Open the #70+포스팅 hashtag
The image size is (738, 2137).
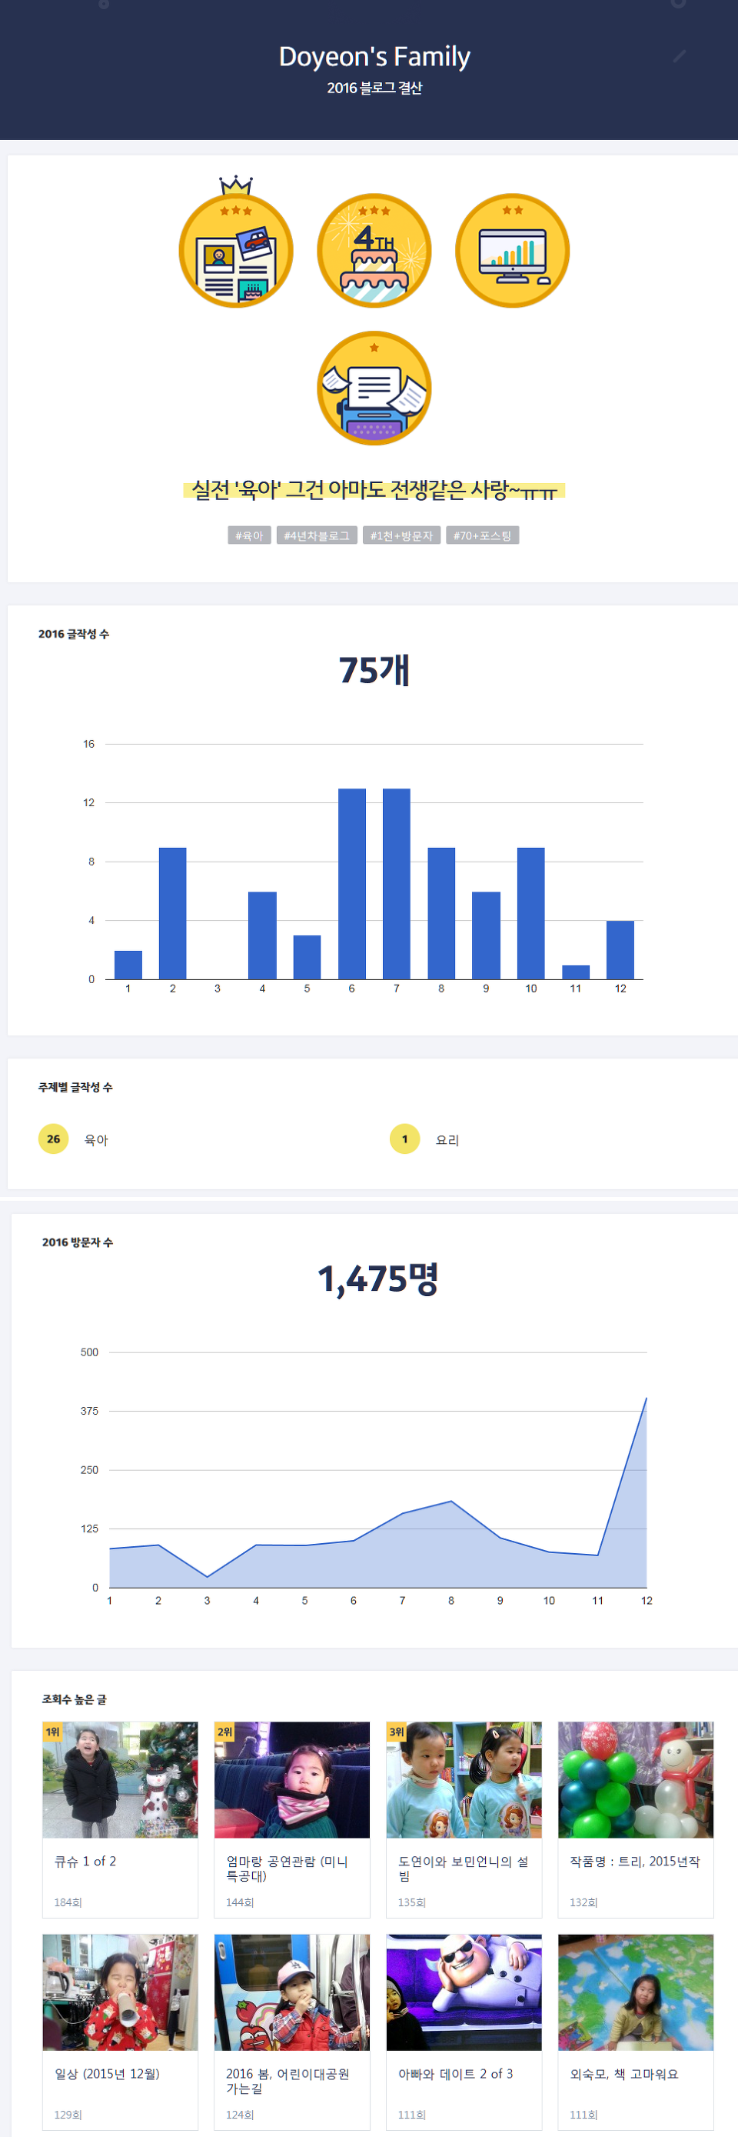coord(483,536)
